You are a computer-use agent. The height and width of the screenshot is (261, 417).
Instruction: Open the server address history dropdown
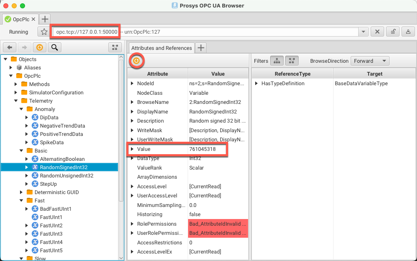(x=363, y=32)
